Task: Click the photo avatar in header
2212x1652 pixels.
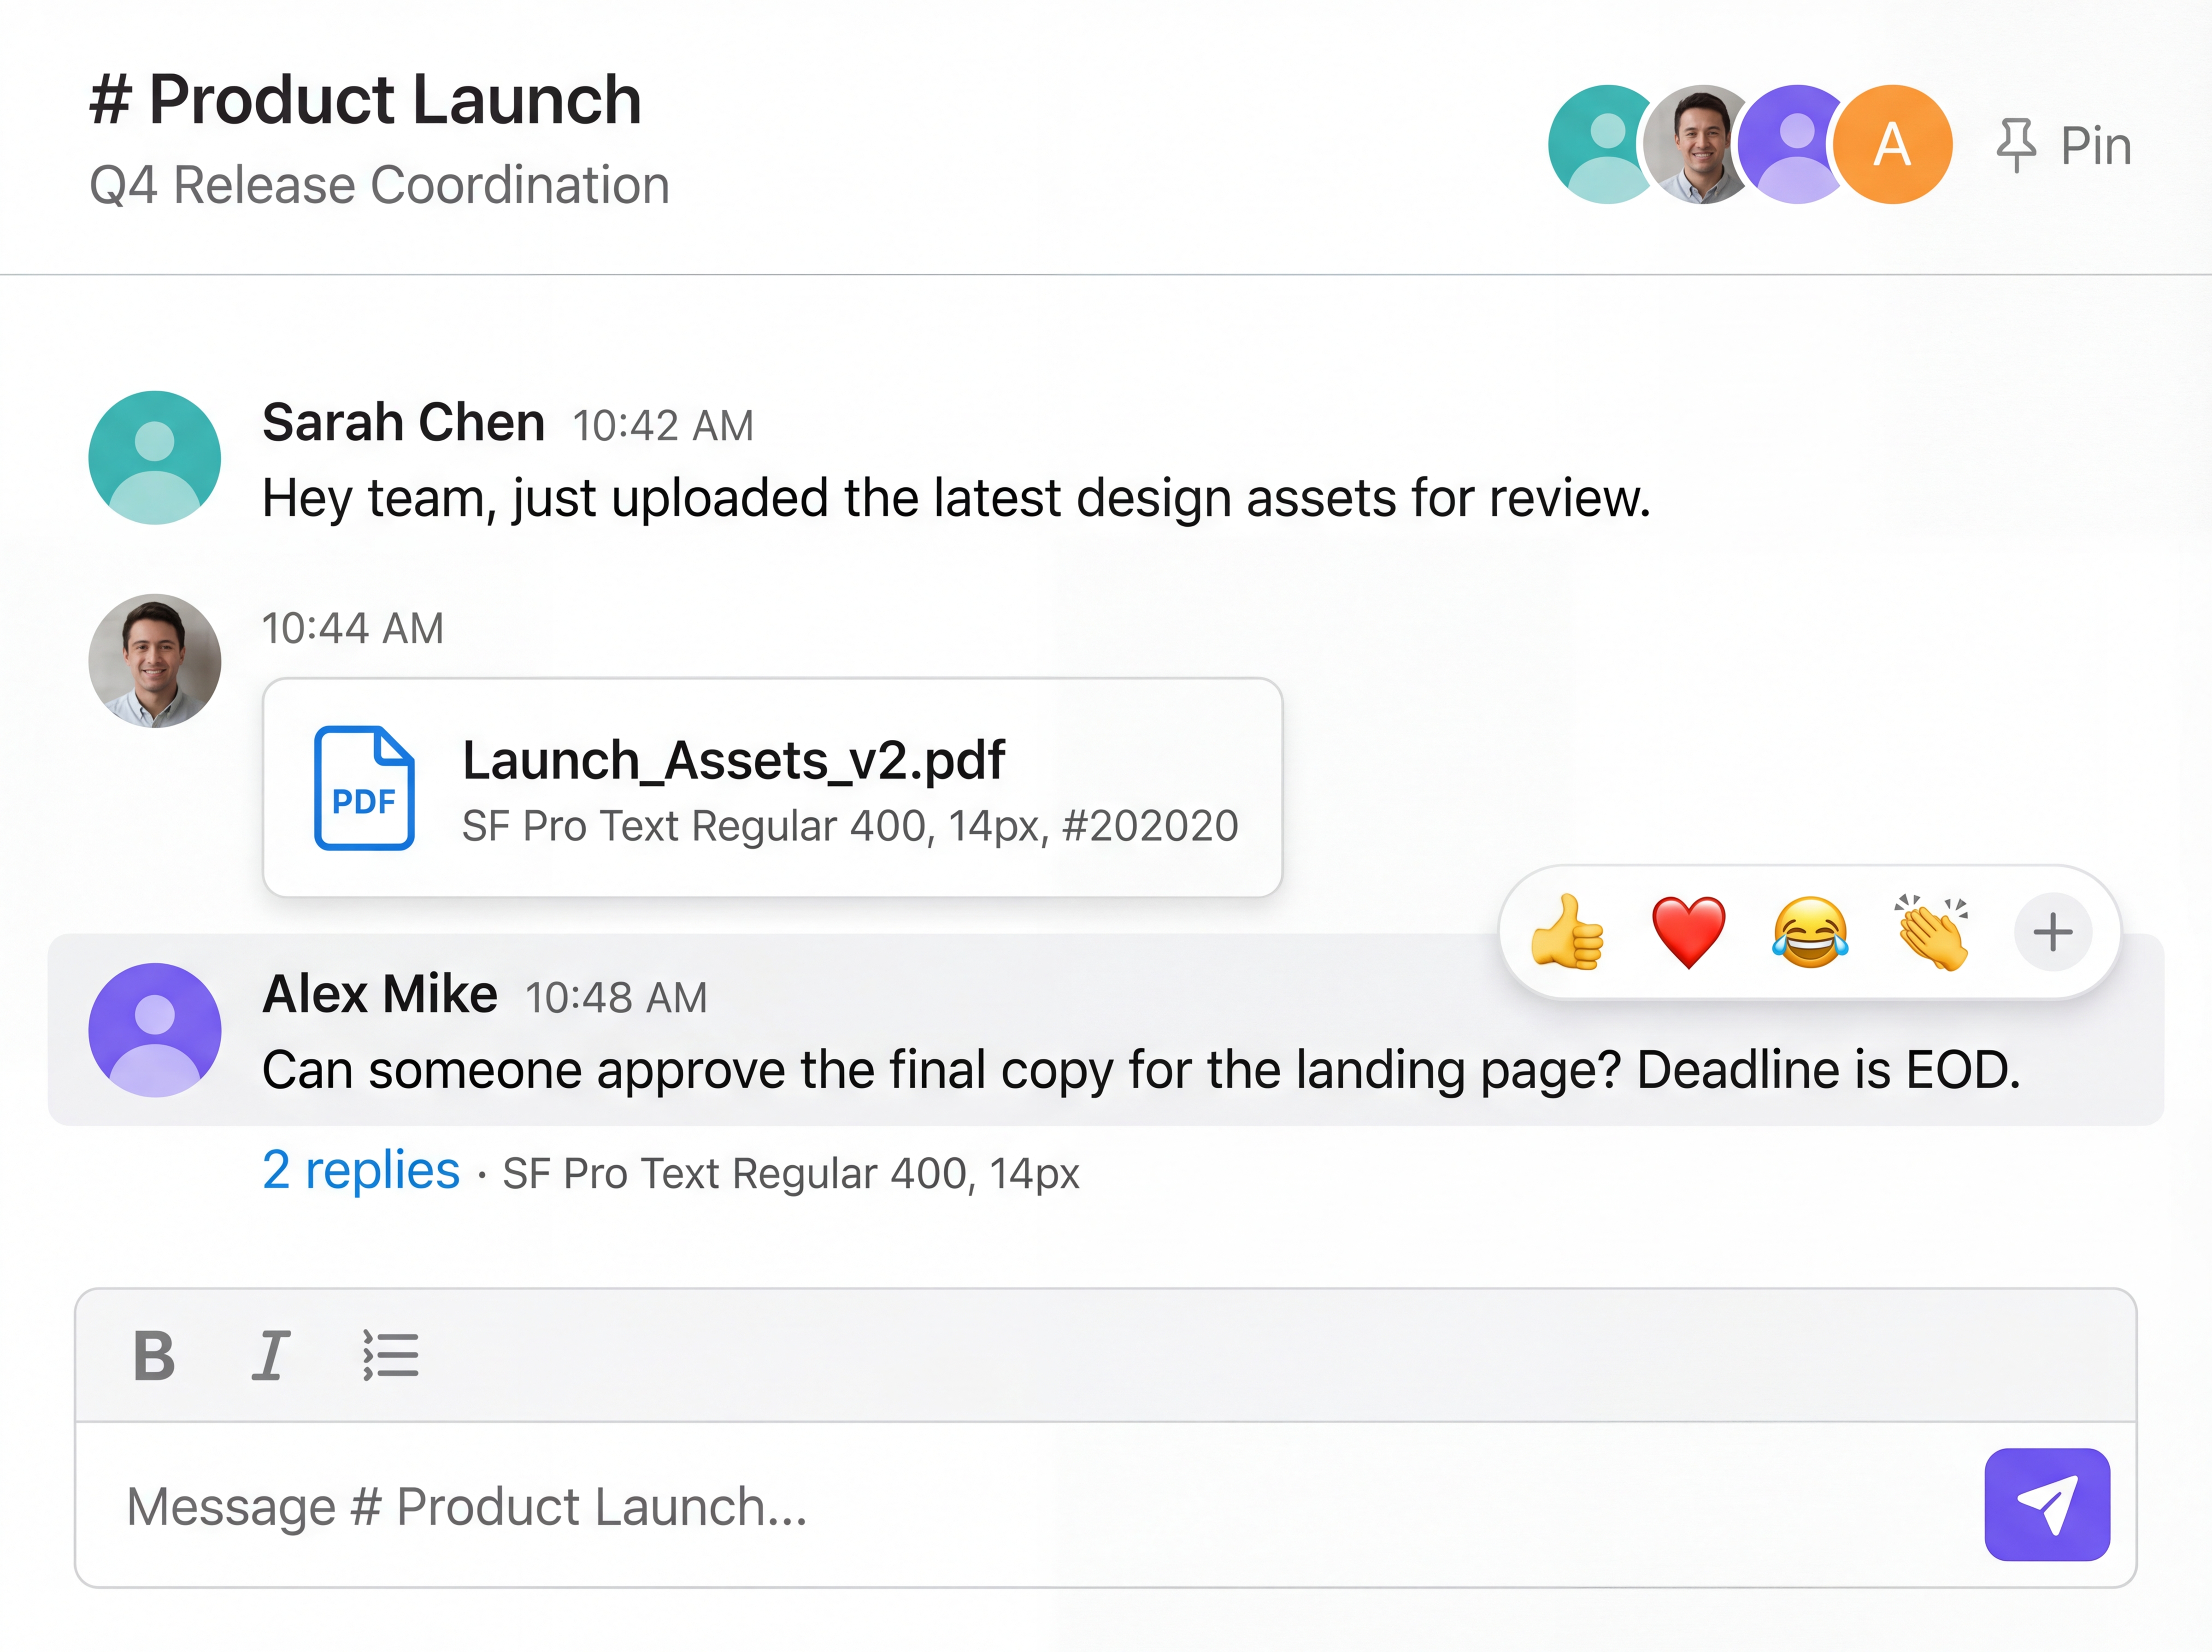Action: (x=1702, y=145)
